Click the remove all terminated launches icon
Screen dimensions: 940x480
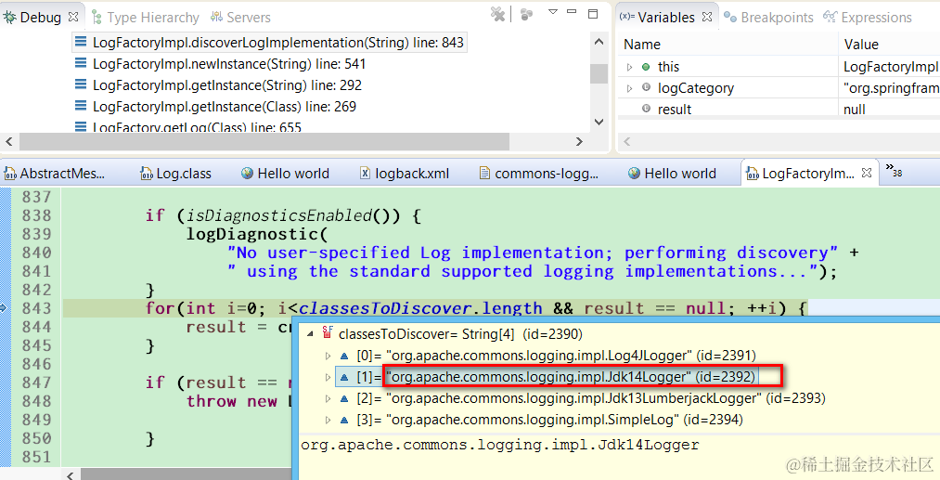pyautogui.click(x=497, y=15)
